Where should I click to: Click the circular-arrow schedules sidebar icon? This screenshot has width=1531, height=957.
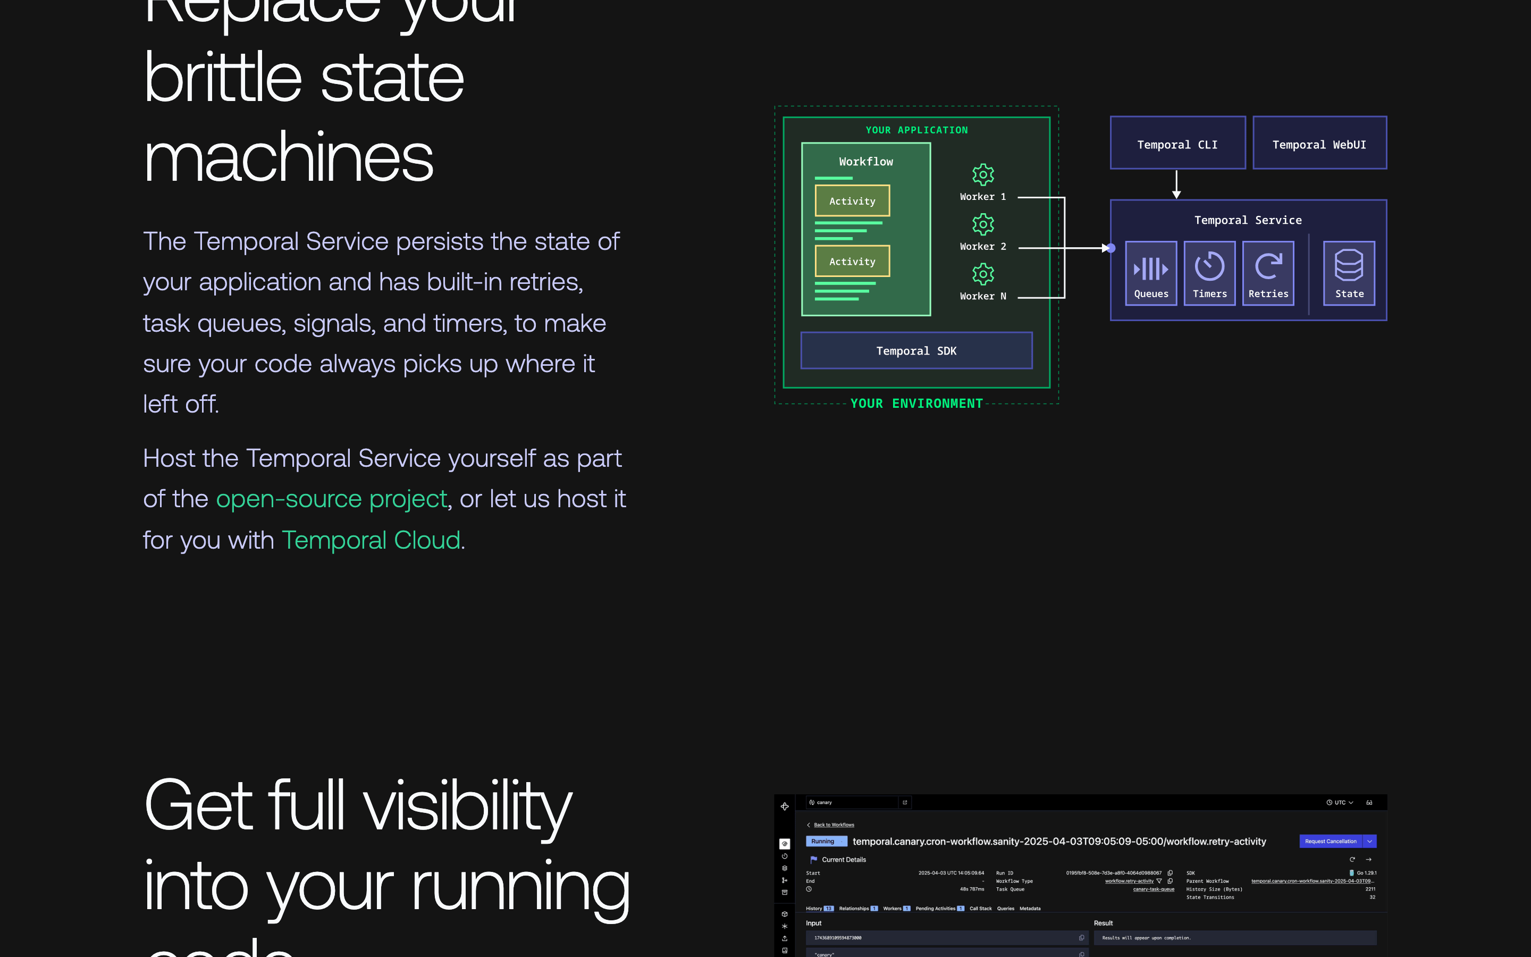(x=785, y=857)
